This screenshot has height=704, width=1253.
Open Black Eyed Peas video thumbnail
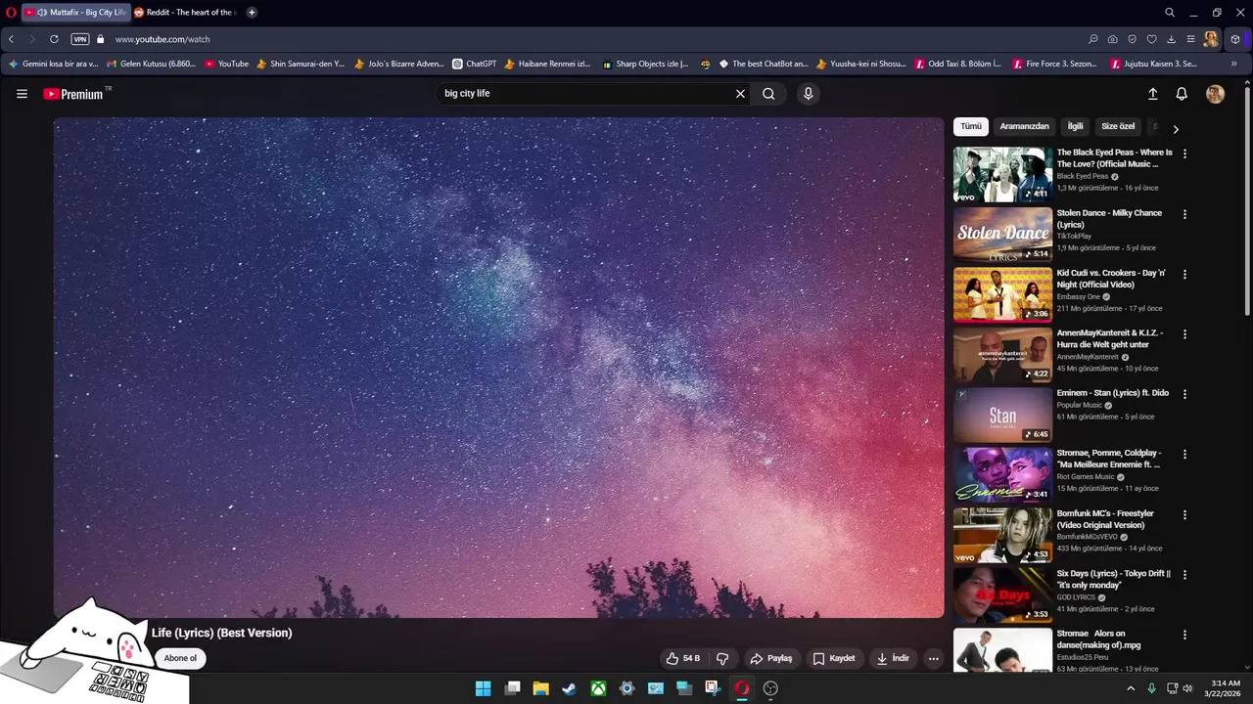coord(1002,174)
